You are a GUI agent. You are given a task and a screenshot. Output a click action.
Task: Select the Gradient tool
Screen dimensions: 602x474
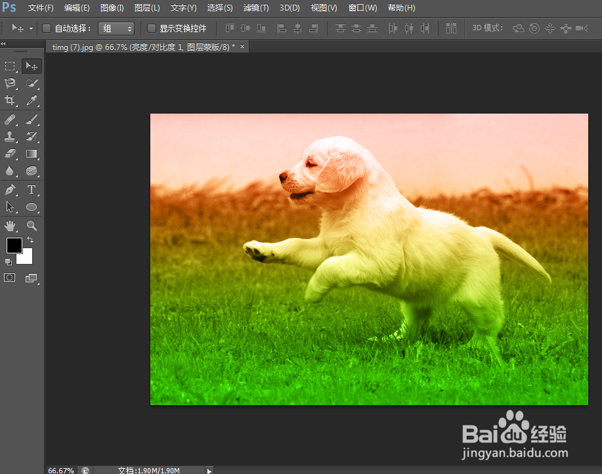(x=32, y=154)
